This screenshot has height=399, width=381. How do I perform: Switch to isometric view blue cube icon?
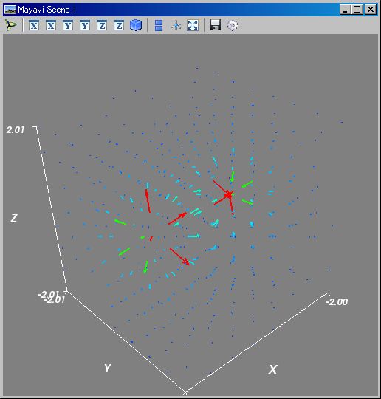(x=136, y=25)
